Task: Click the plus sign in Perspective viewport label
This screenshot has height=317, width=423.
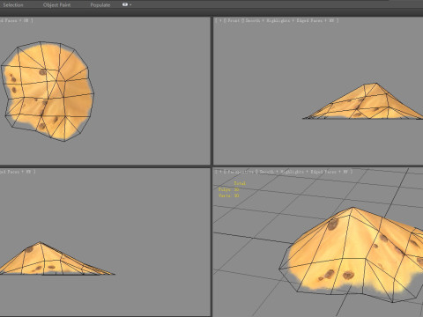Action: click(x=220, y=172)
